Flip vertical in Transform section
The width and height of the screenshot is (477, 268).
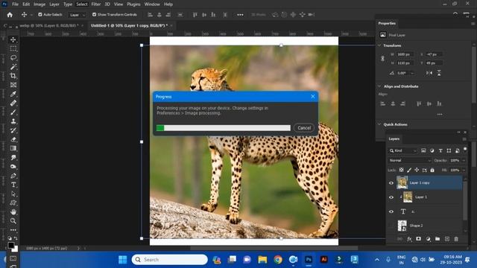(439, 73)
